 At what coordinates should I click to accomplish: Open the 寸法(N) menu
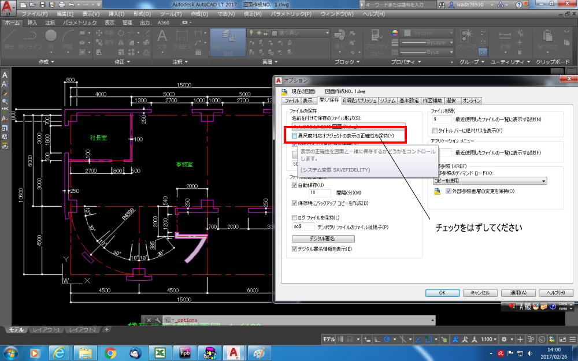pos(226,14)
